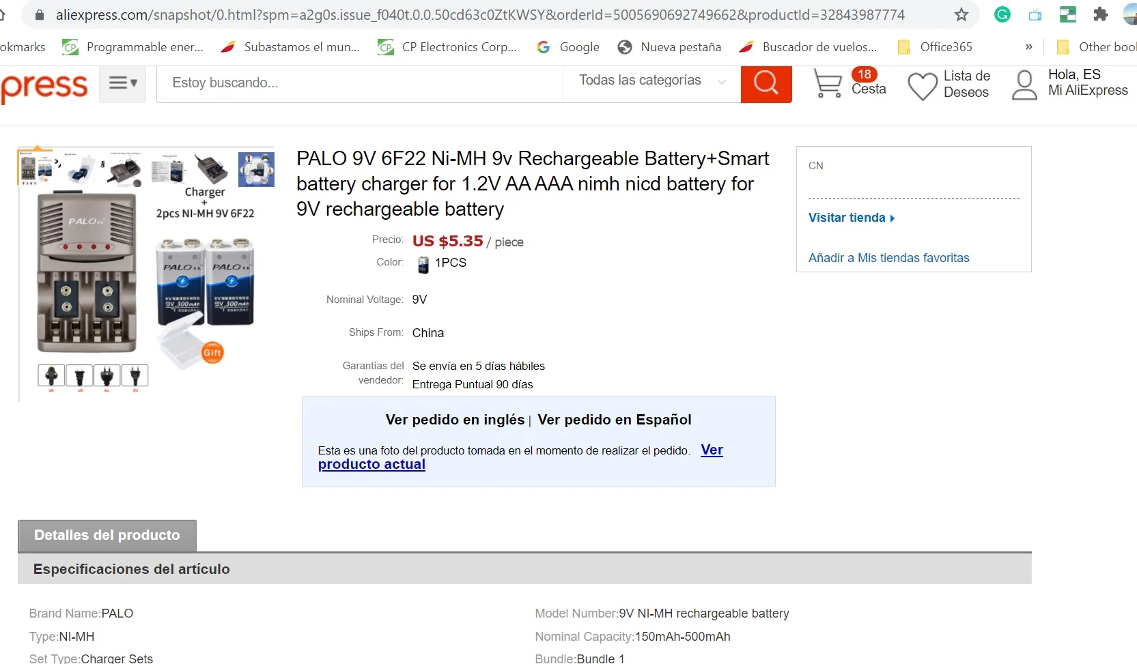Click the Nominal Voltage 9V value
This screenshot has width=1137, height=664.
419,300
